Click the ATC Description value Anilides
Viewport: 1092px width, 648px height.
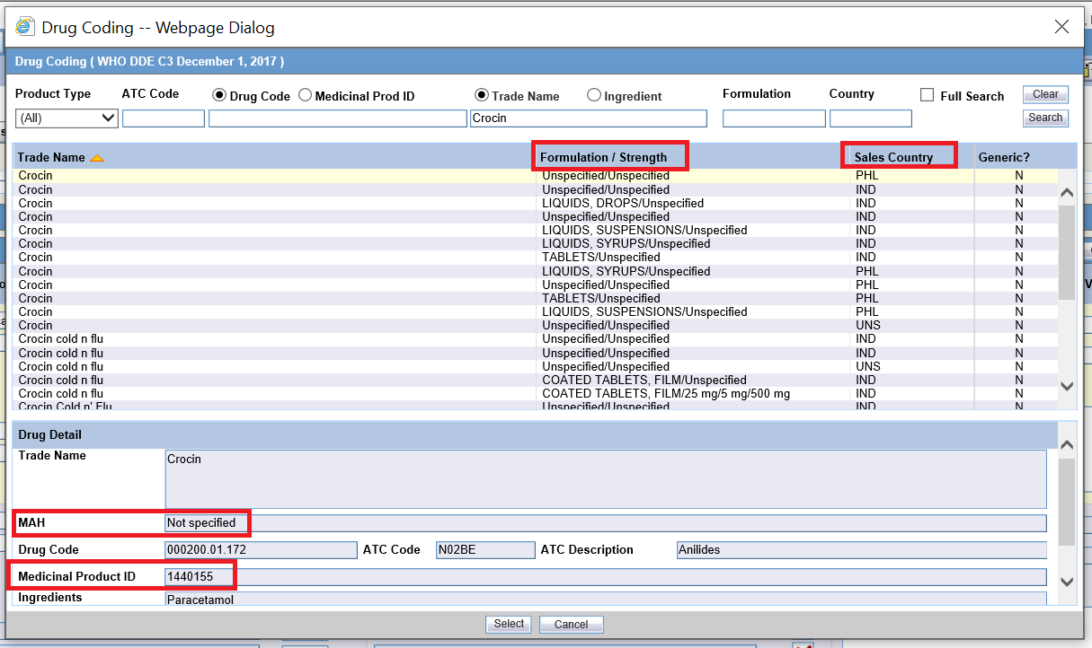861,550
